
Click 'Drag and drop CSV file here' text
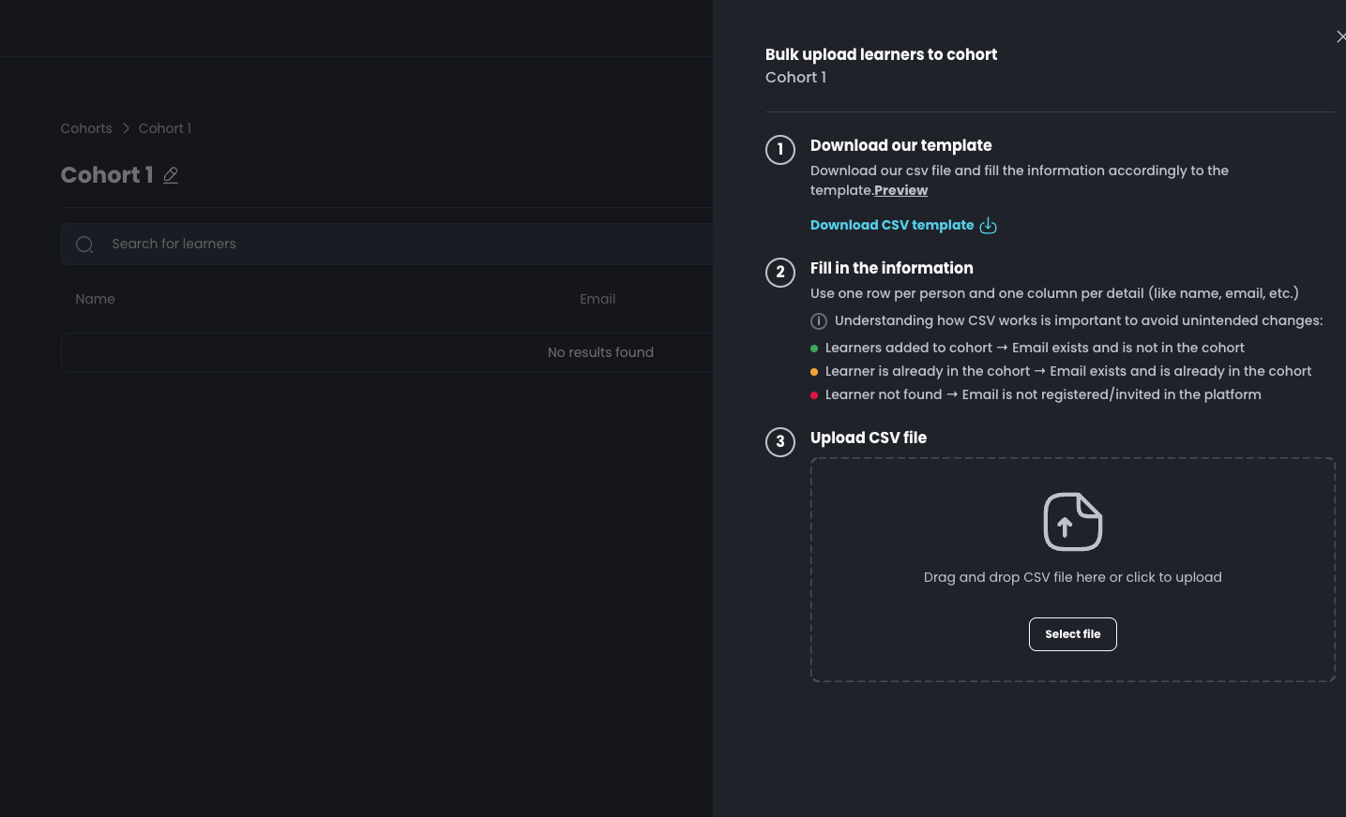coord(1072,577)
